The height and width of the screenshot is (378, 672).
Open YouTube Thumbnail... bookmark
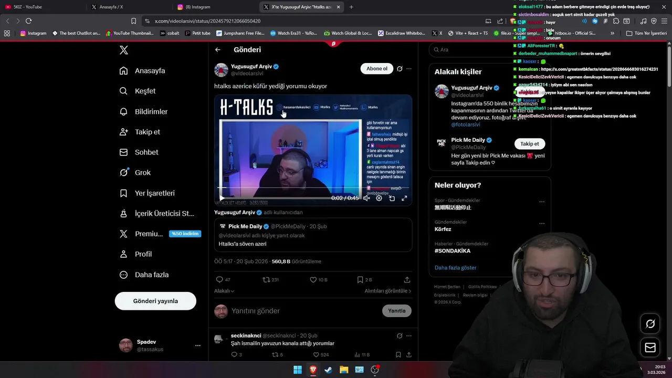(130, 33)
